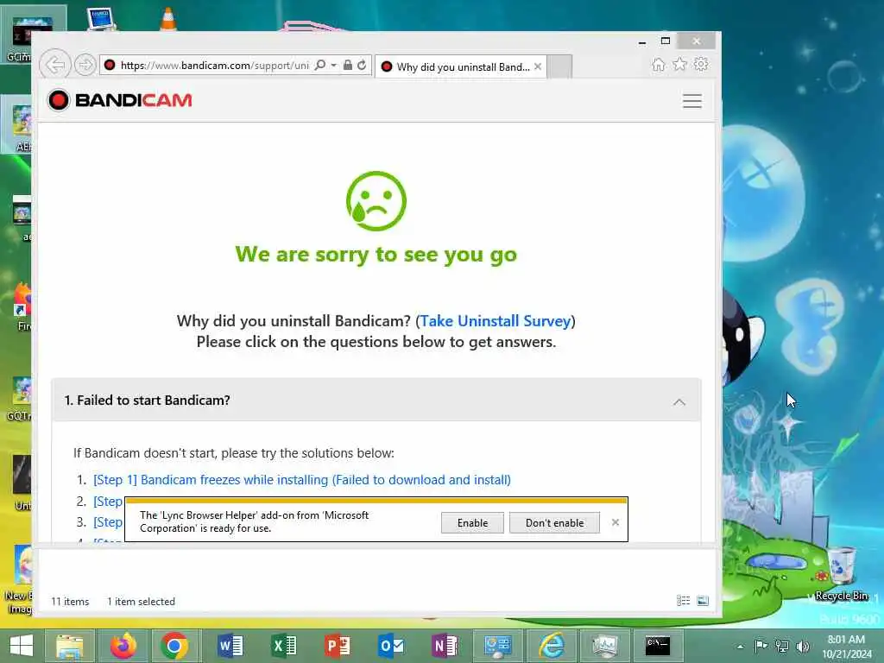Switch to Internet Explorer taskbar icon
Image resolution: width=884 pixels, height=663 pixels.
(x=552, y=646)
